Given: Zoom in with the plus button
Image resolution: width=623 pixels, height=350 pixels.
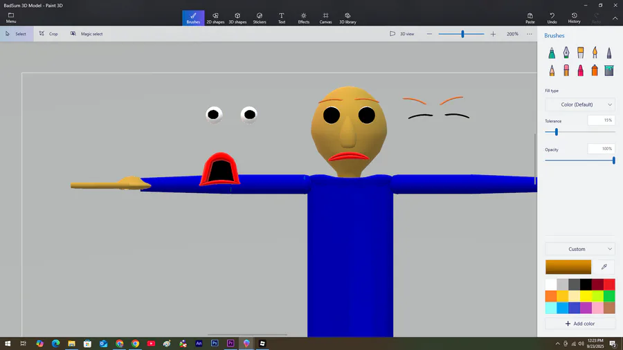Looking at the screenshot, I should pos(493,34).
